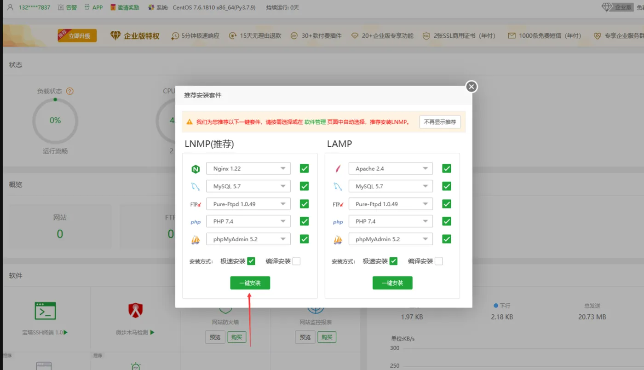The width and height of the screenshot is (644, 370).
Task: Click the MySQL dolphin icon in LNMP
Action: [x=195, y=186]
